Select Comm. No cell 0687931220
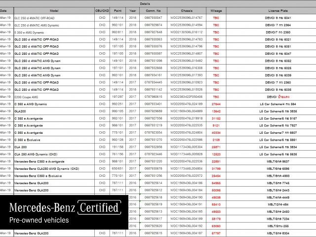The image size is (316, 237). [153, 161]
